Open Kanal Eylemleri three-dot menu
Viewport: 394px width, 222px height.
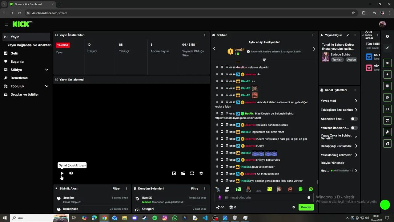click(355, 90)
